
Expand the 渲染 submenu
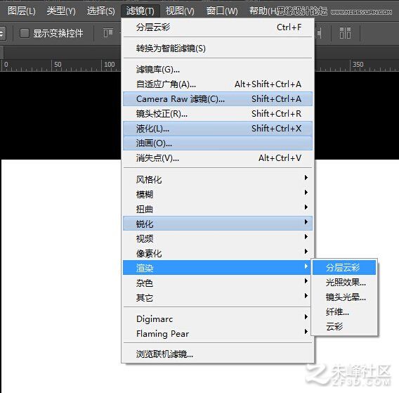point(218,268)
